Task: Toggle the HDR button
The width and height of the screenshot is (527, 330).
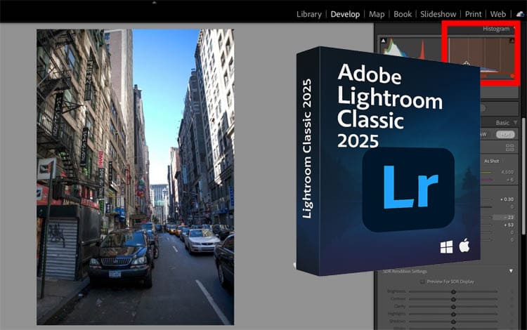Action: [505, 134]
